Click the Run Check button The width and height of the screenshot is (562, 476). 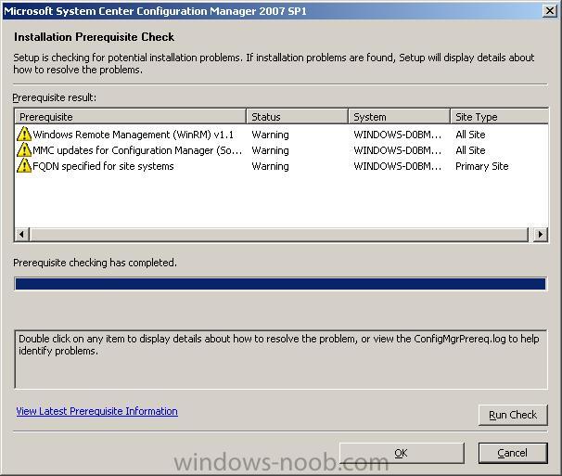(513, 415)
